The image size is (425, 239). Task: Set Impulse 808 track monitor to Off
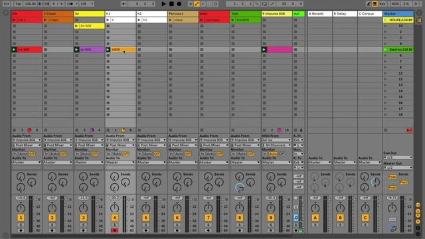coord(282,153)
